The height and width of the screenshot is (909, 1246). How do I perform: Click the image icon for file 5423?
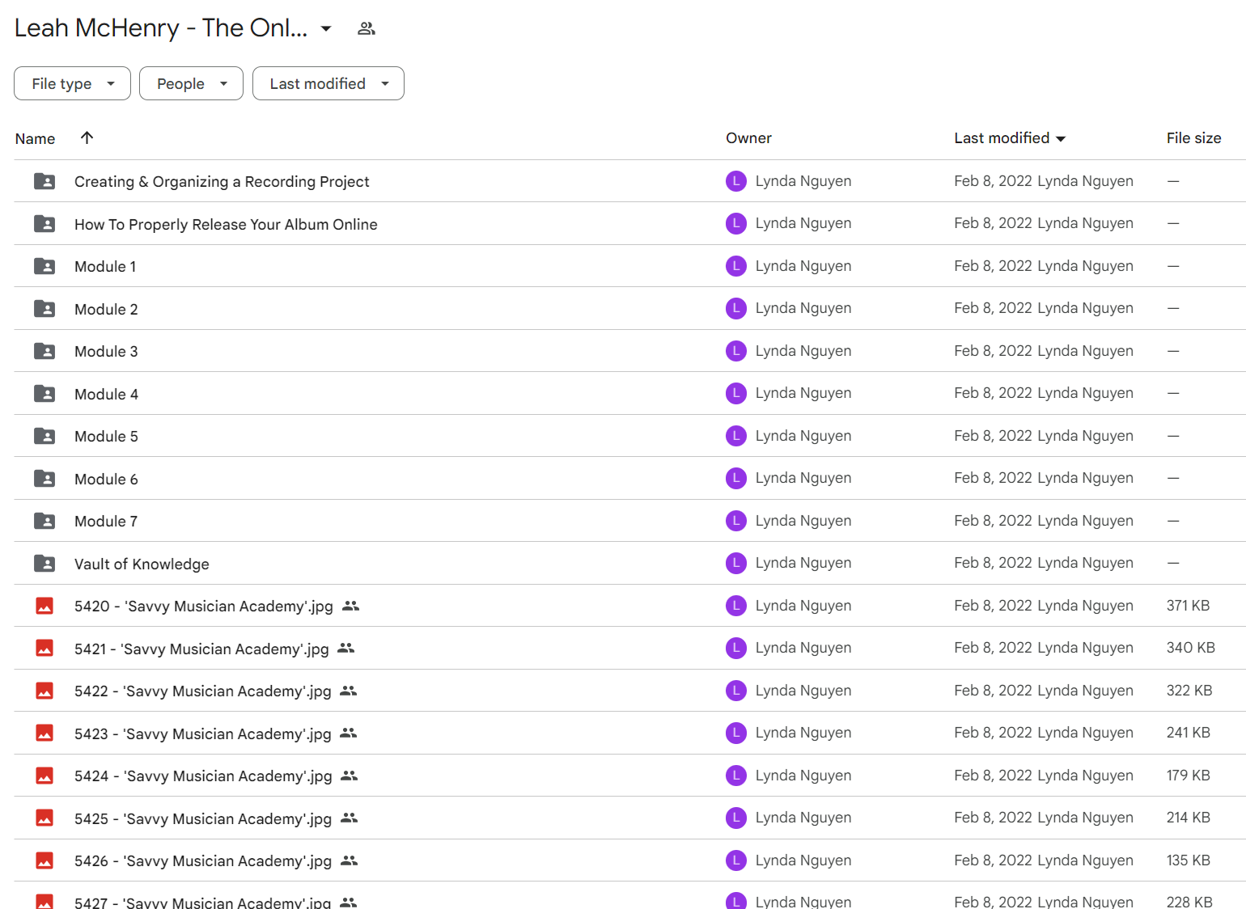click(44, 734)
